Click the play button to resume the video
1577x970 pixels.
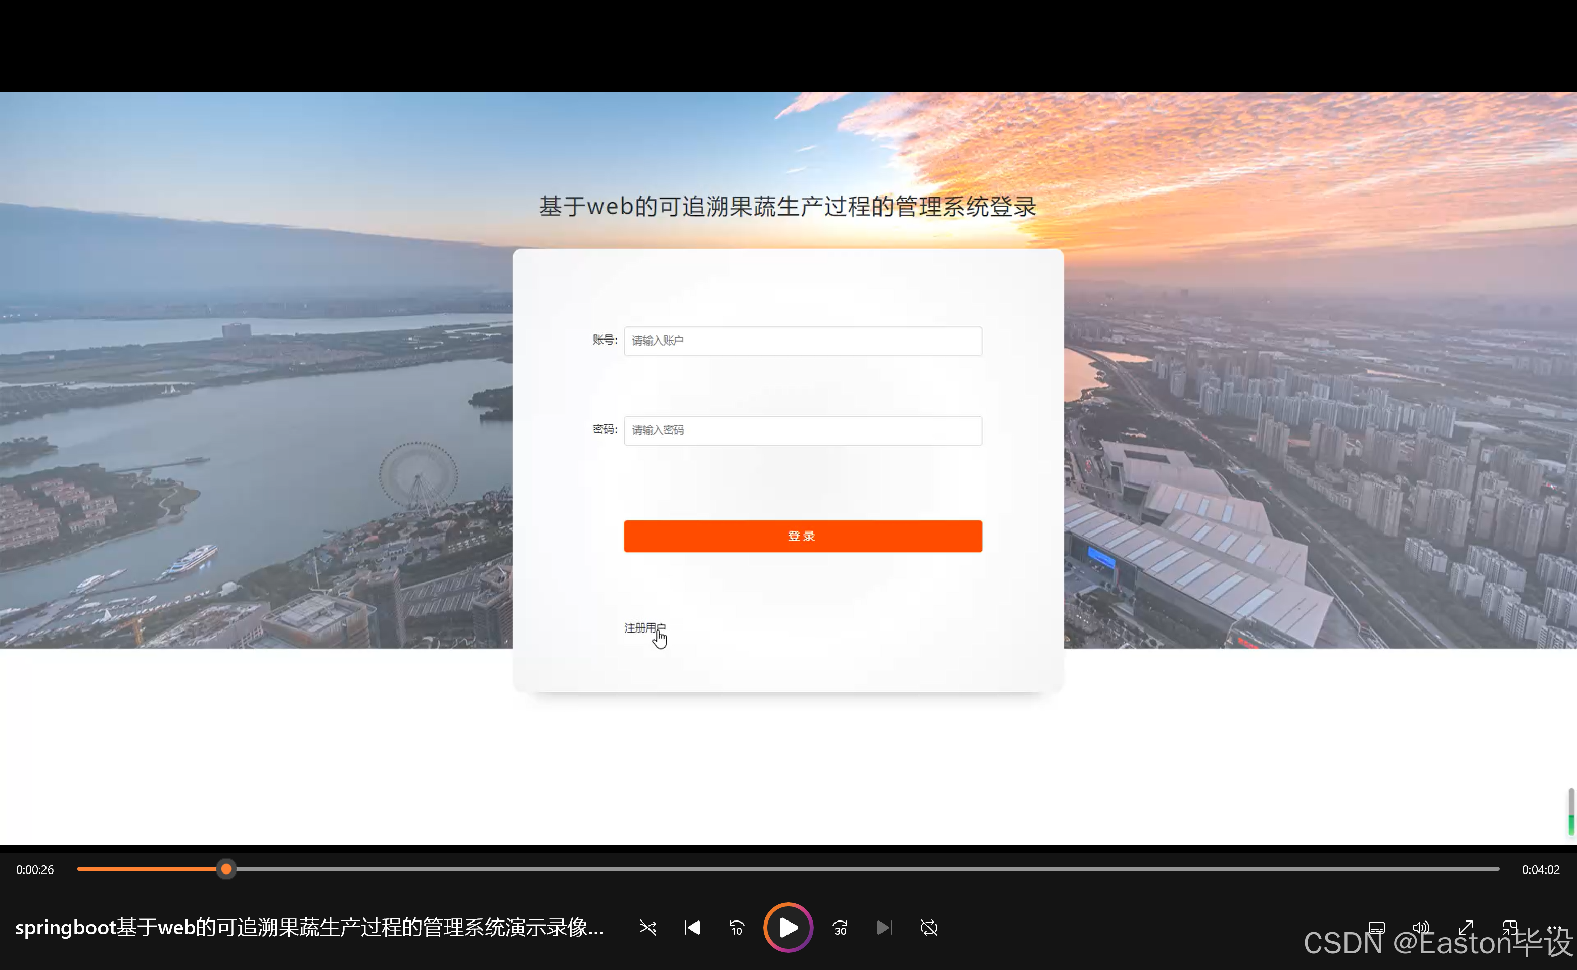click(787, 928)
